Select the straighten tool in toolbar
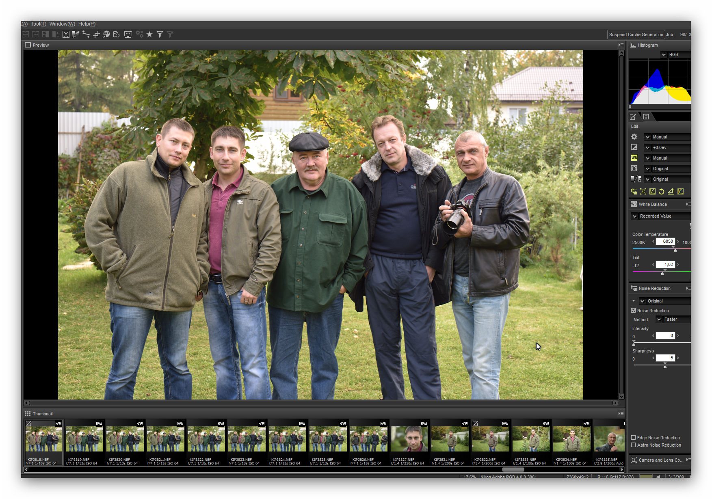Image resolution: width=712 pixels, height=499 pixels. 86,35
